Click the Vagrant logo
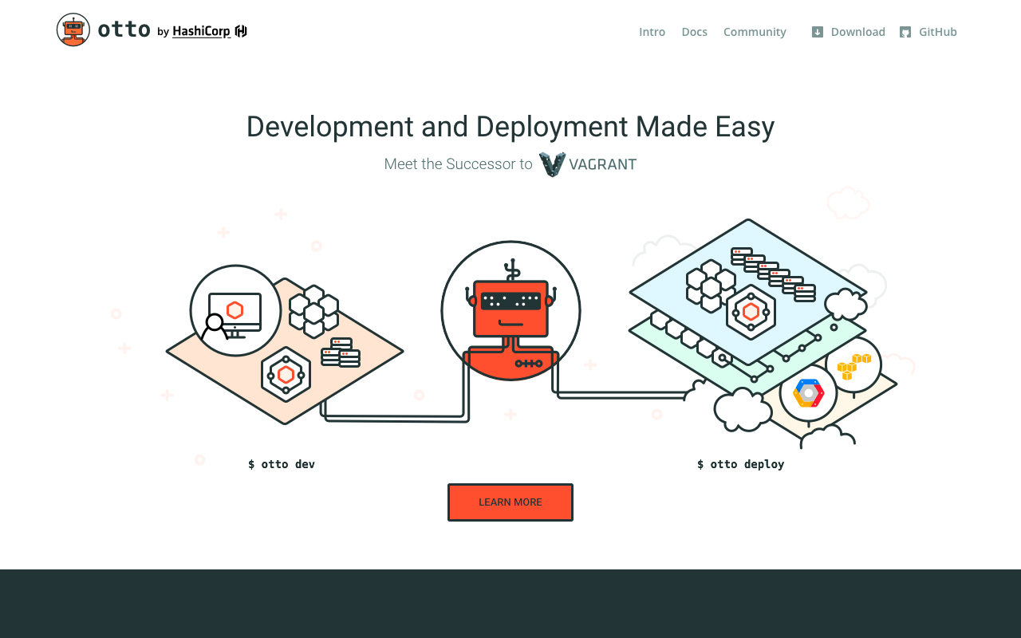Image resolution: width=1021 pixels, height=638 pixels. pos(588,164)
